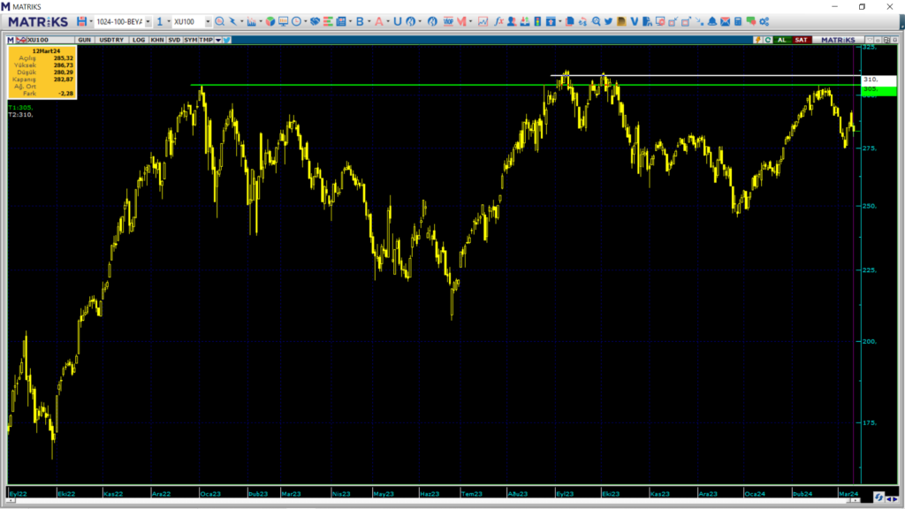Open the alarm bell icon
This screenshot has height=509, width=905.
coord(712,21)
